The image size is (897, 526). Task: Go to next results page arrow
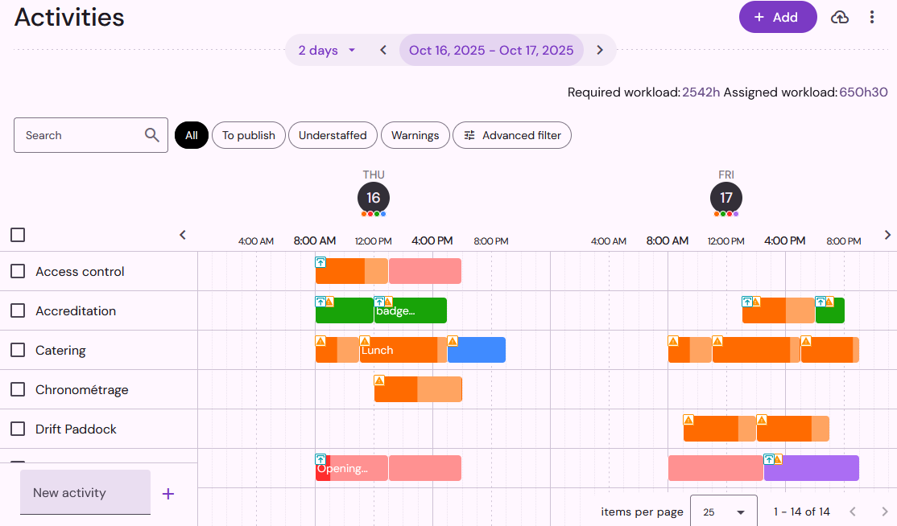pos(884,512)
